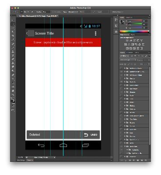Viewport: 161px width, 175px height.
Task: Open the Timeline tab at bottom
Action: (30, 160)
